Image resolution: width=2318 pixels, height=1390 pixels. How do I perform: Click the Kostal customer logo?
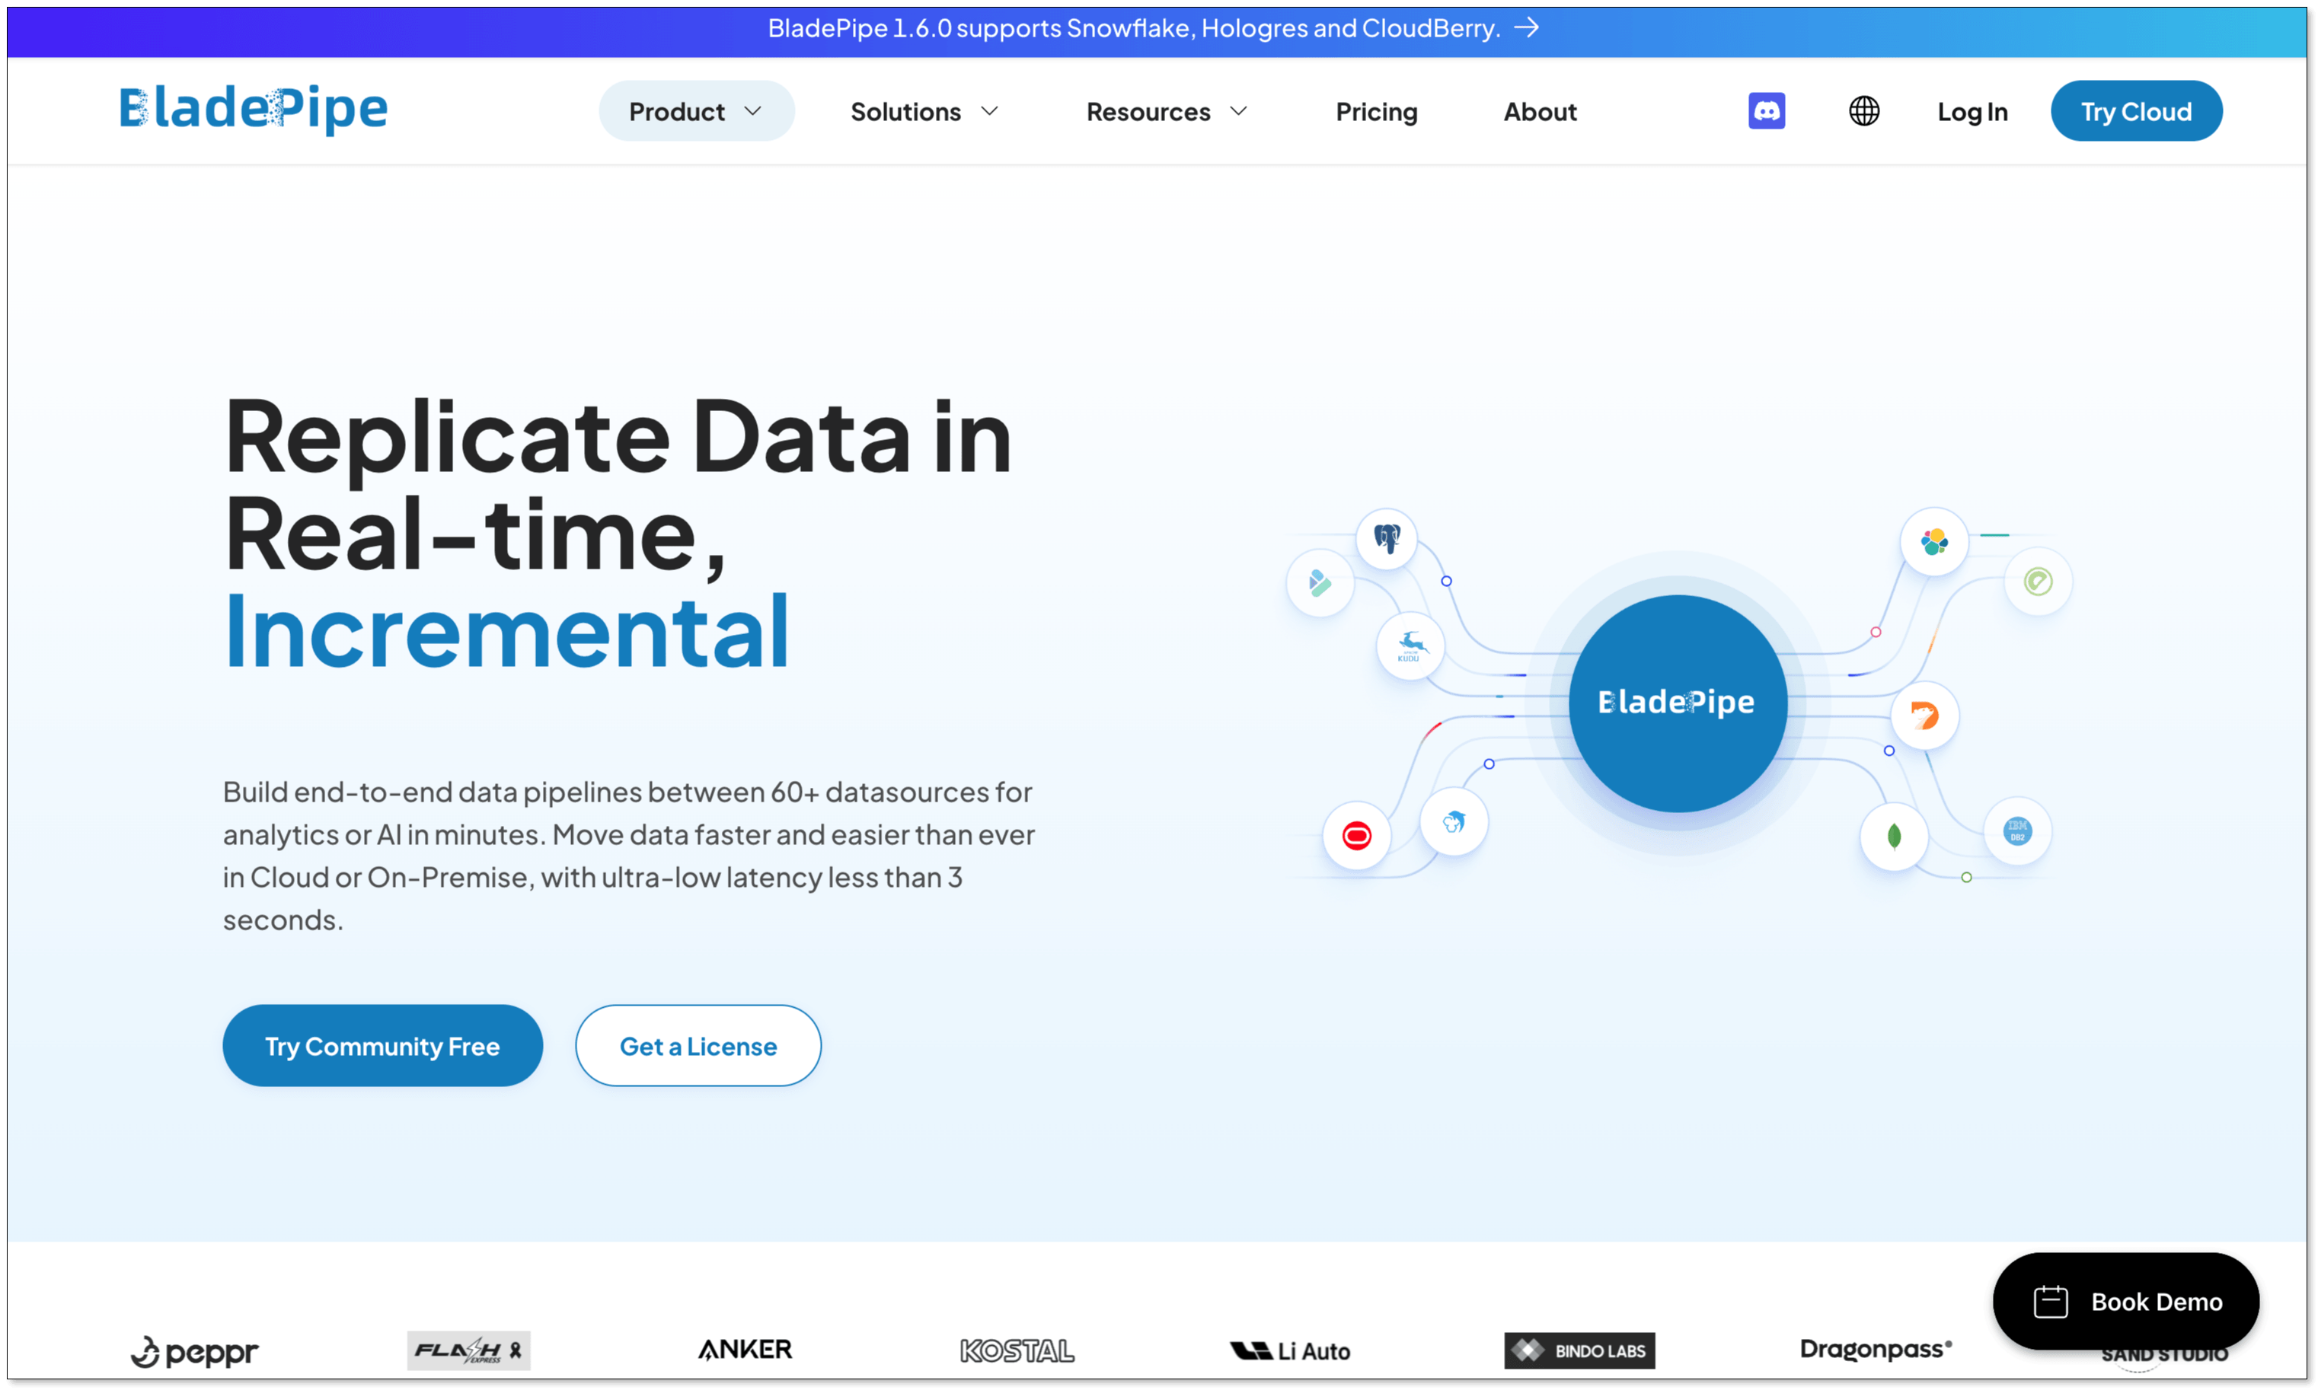pyautogui.click(x=1017, y=1350)
